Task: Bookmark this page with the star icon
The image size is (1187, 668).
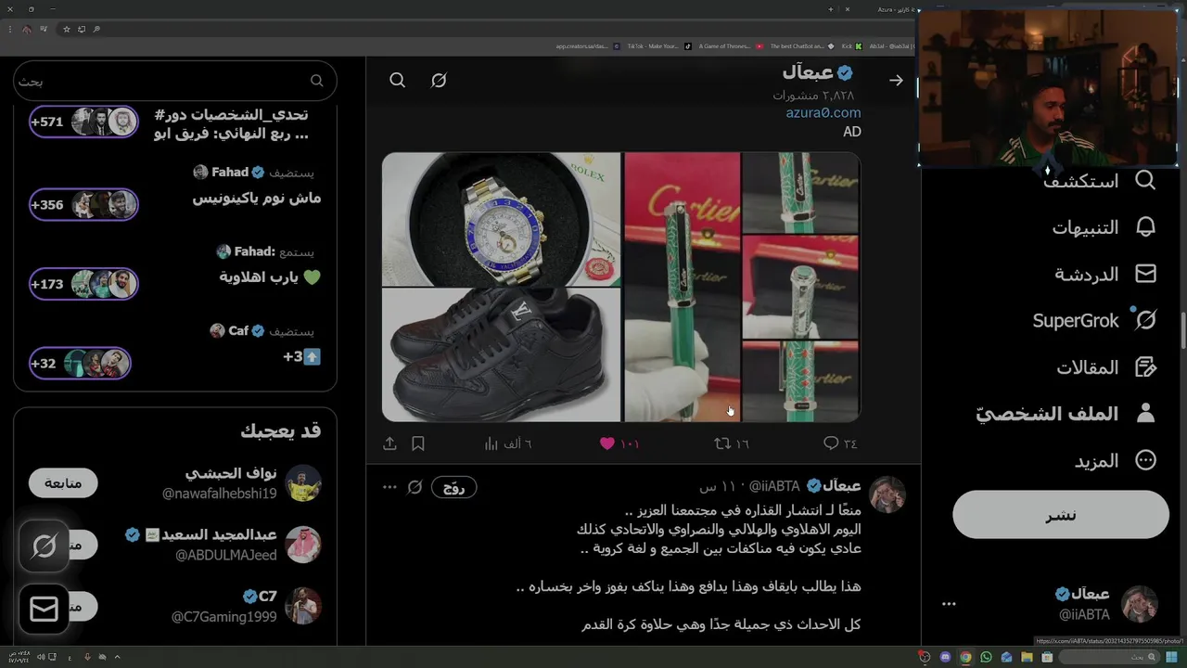Action: coord(66,29)
